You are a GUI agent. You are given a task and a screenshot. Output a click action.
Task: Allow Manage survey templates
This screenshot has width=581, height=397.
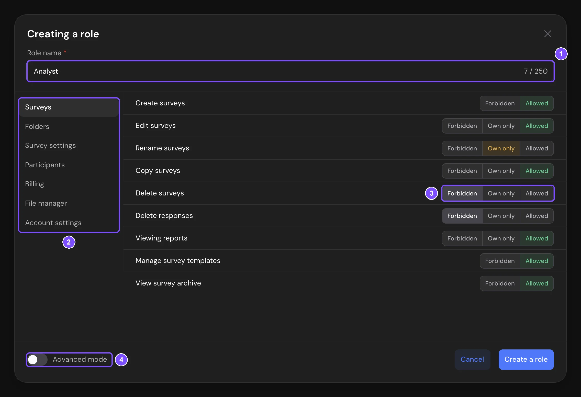pos(537,261)
